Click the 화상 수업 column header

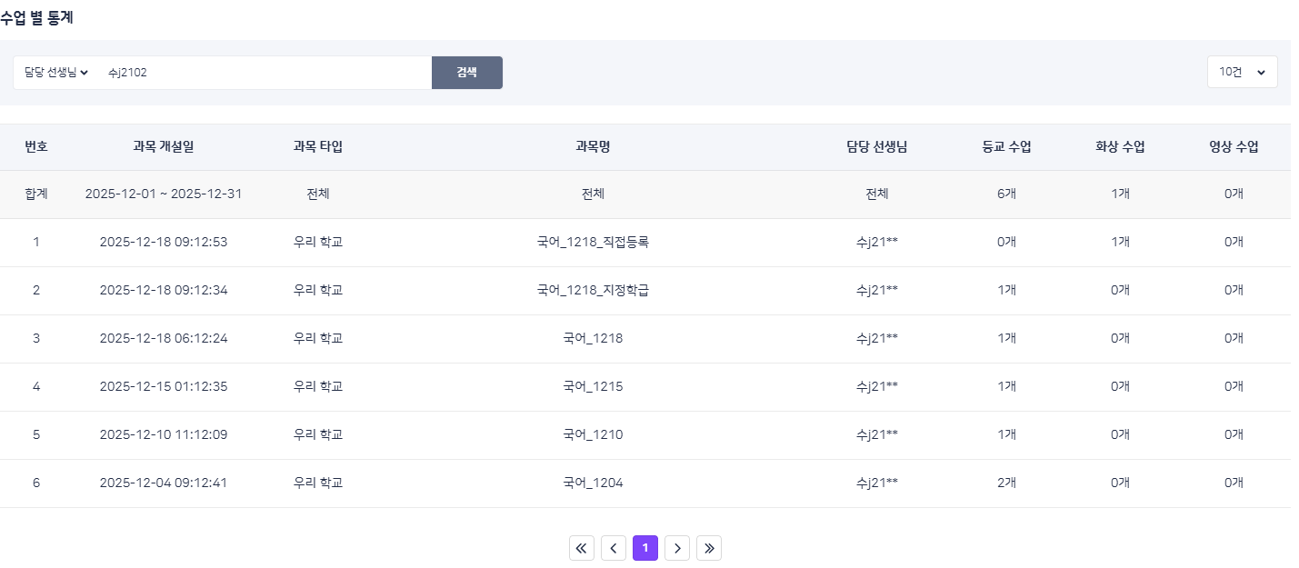[x=1120, y=147]
